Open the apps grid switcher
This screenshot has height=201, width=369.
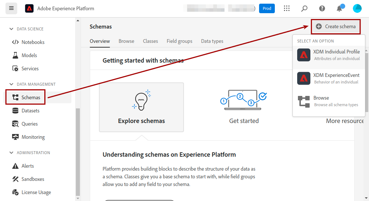point(287,8)
